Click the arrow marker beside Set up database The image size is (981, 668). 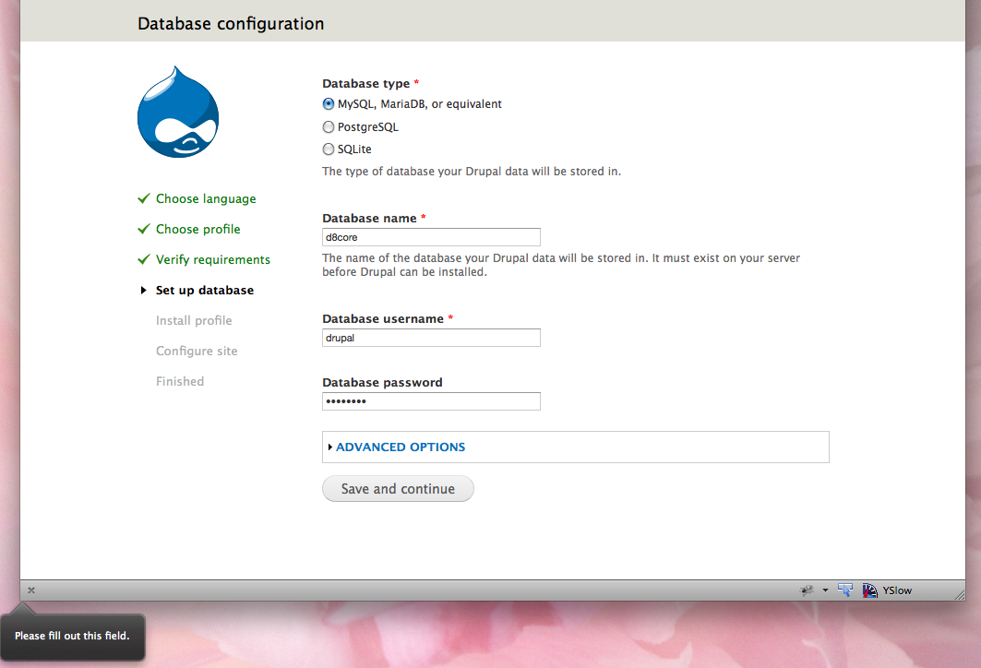tap(143, 291)
